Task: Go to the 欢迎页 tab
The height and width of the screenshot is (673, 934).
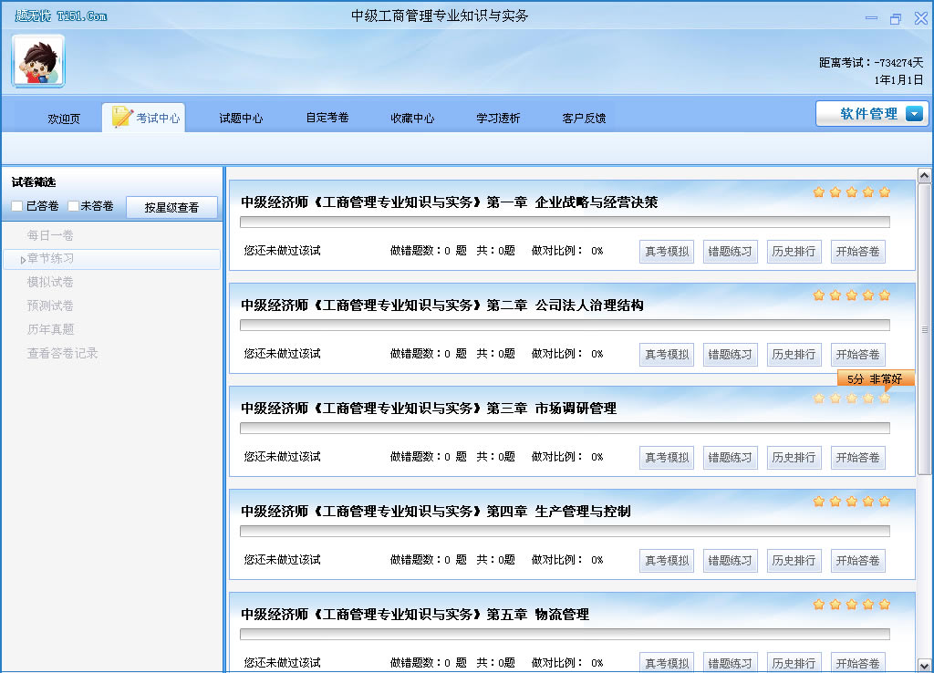Action: coord(64,119)
